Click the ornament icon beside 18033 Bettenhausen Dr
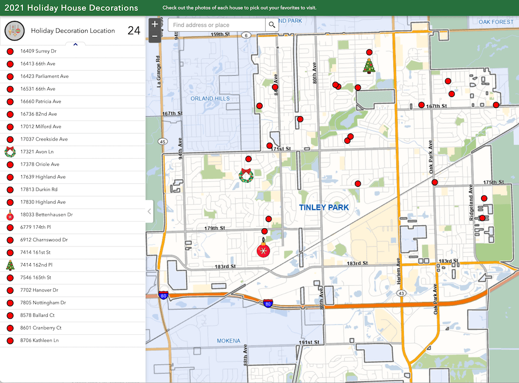519x383 pixels. pyautogui.click(x=10, y=215)
